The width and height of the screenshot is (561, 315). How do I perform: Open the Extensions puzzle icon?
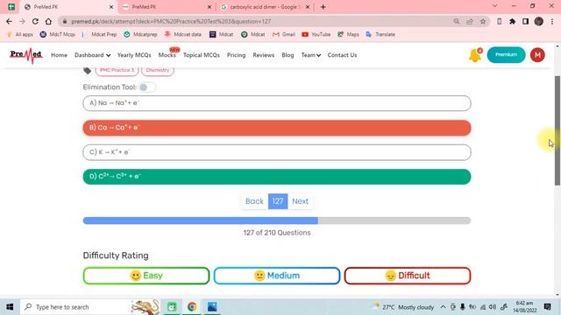pyautogui.click(x=512, y=21)
